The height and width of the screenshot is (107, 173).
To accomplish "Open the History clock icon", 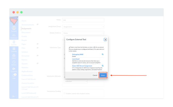I will click(x=14, y=62).
